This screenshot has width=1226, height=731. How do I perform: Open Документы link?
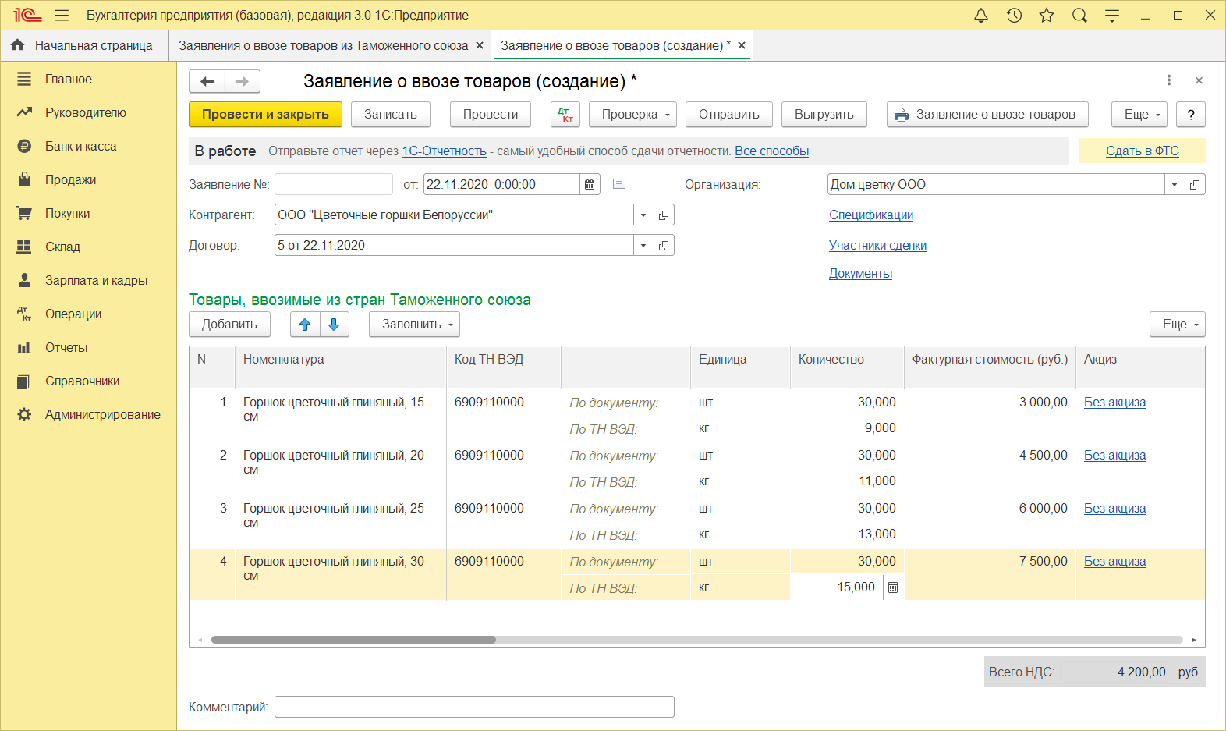860,274
